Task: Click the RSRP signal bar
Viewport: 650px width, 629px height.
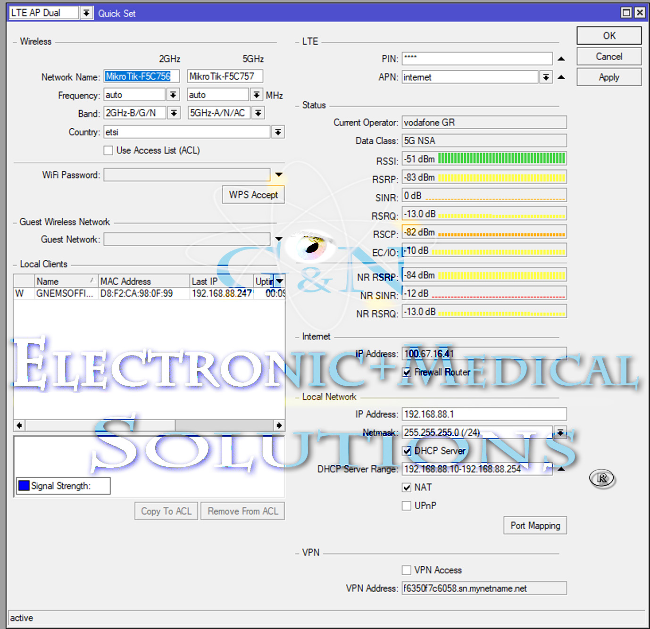Action: 501,178
